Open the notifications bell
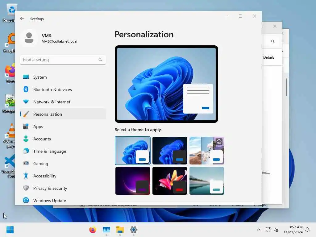The width and height of the screenshot is (316, 237). click(x=307, y=230)
